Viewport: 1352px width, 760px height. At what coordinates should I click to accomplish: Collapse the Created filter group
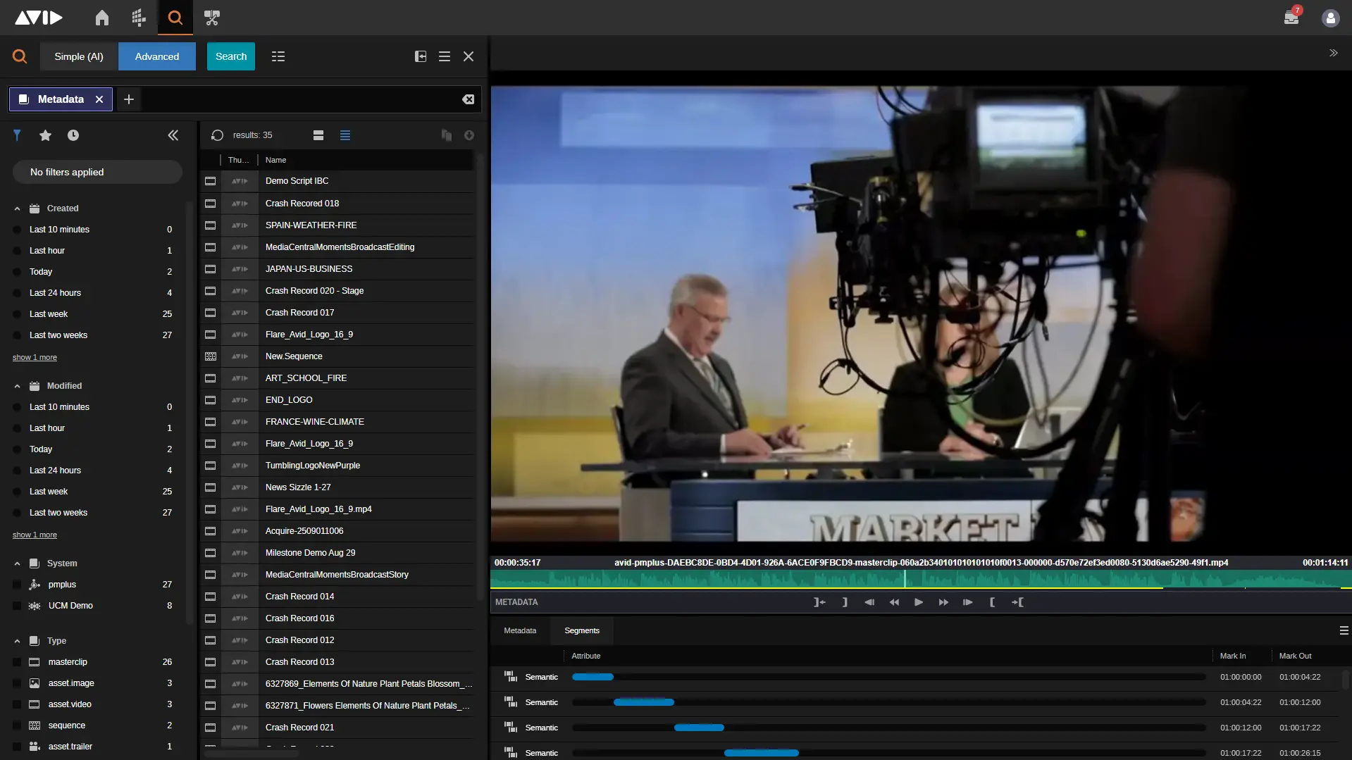pyautogui.click(x=17, y=208)
